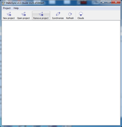This screenshot has height=127, width=122.
Task: Maximize the StaticSync window
Action: click(109, 2)
